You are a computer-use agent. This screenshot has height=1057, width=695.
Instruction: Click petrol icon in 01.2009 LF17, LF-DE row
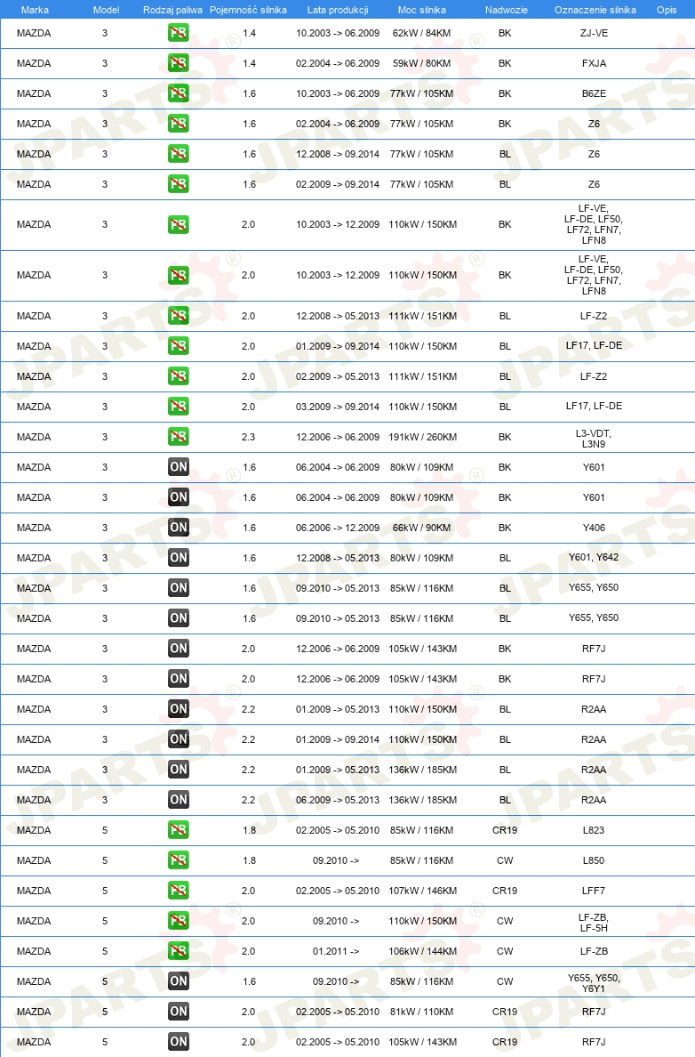coord(179,346)
